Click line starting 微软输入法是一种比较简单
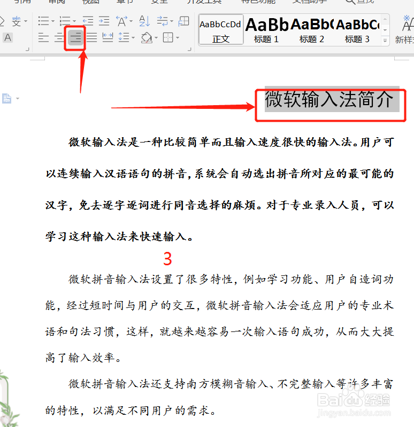This screenshot has width=414, height=427. 231,142
